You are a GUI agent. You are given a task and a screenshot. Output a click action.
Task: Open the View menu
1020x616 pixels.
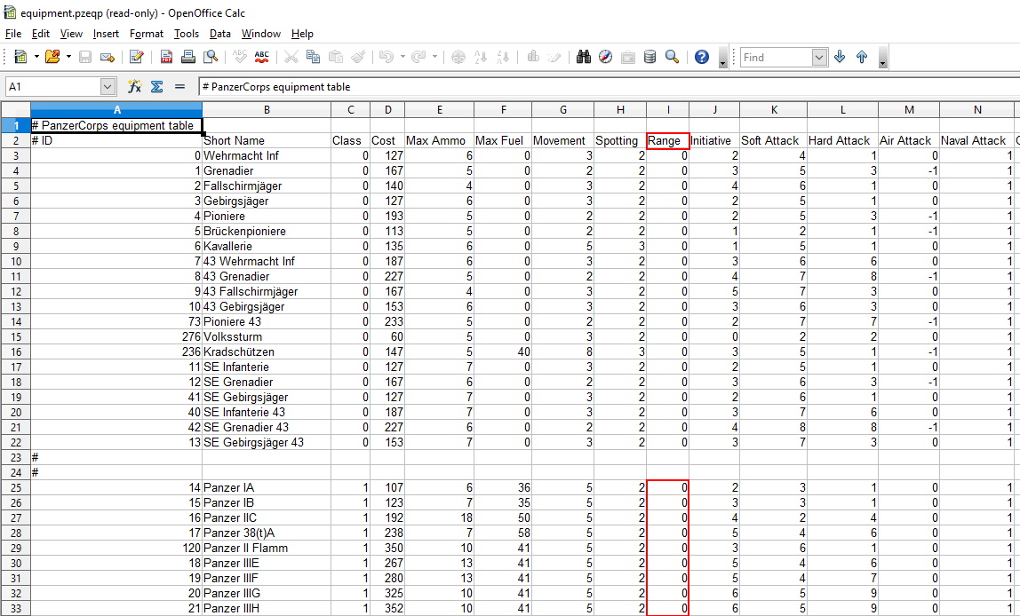point(72,34)
